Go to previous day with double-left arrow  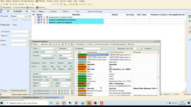pyautogui.click(x=8, y=11)
